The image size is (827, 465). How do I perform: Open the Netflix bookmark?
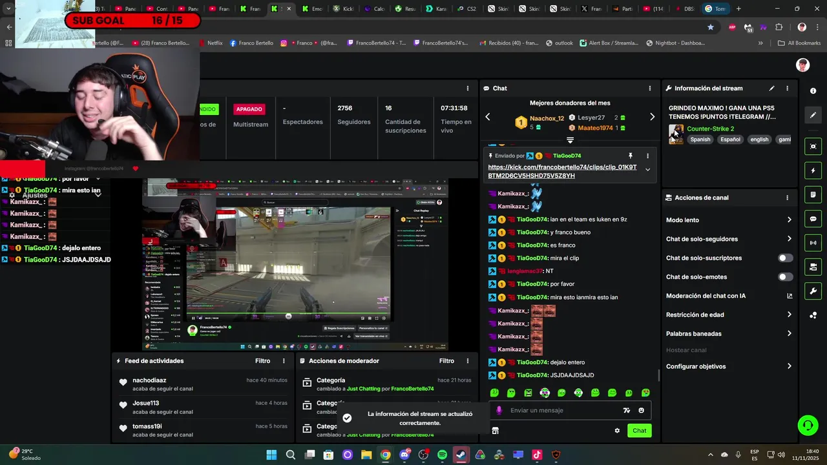pyautogui.click(x=210, y=43)
